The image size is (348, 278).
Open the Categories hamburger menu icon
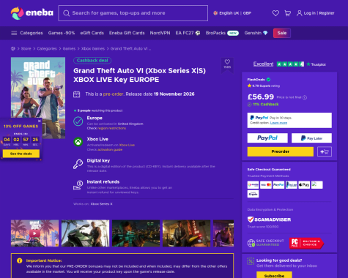[14, 33]
